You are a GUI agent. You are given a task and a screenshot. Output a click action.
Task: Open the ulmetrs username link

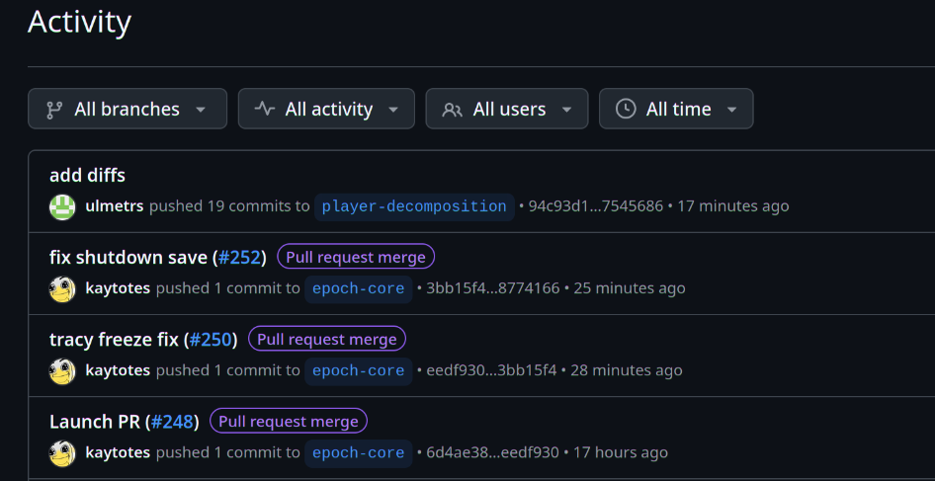pyautogui.click(x=115, y=206)
